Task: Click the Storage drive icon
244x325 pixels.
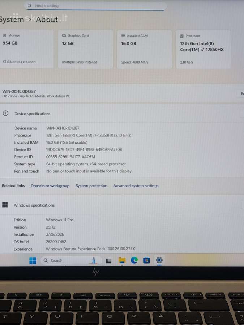Action: (x=4, y=35)
